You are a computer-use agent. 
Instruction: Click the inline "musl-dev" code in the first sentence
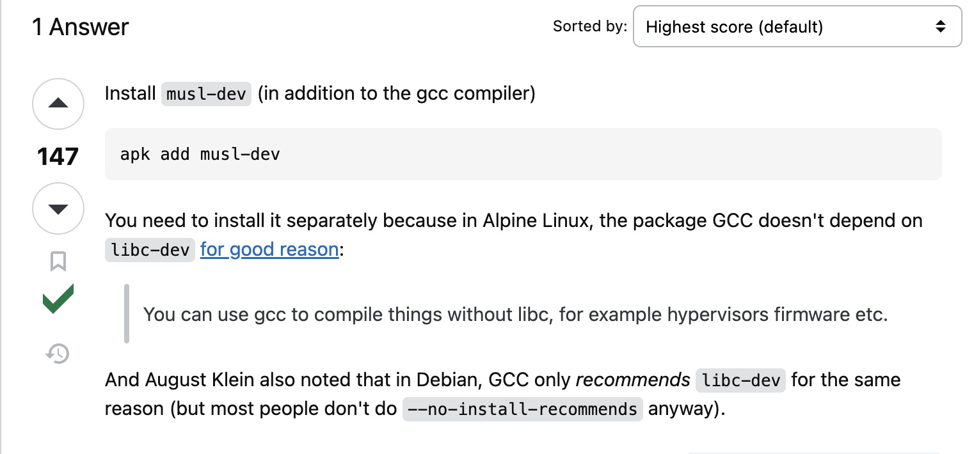pos(206,94)
